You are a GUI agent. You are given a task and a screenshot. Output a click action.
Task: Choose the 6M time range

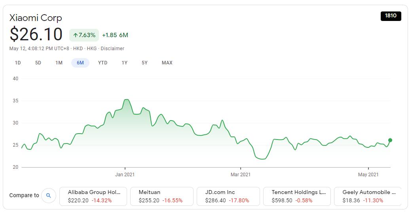(x=80, y=63)
